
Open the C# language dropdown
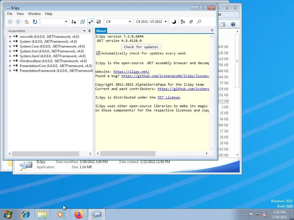pos(118,22)
